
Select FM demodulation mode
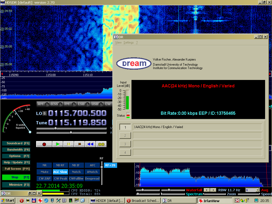pos(70,104)
